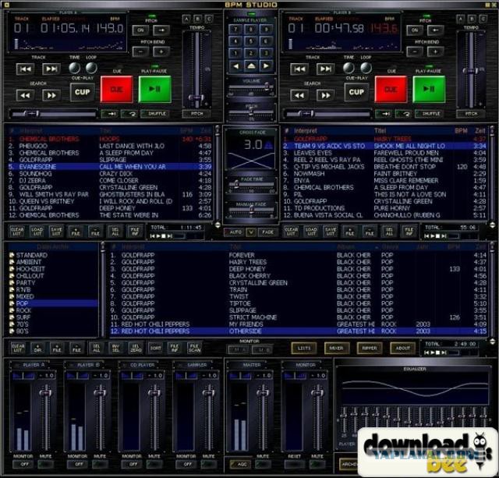Hit the red CUE button in Player A
Screen dimensions: 499x478
(x=116, y=90)
